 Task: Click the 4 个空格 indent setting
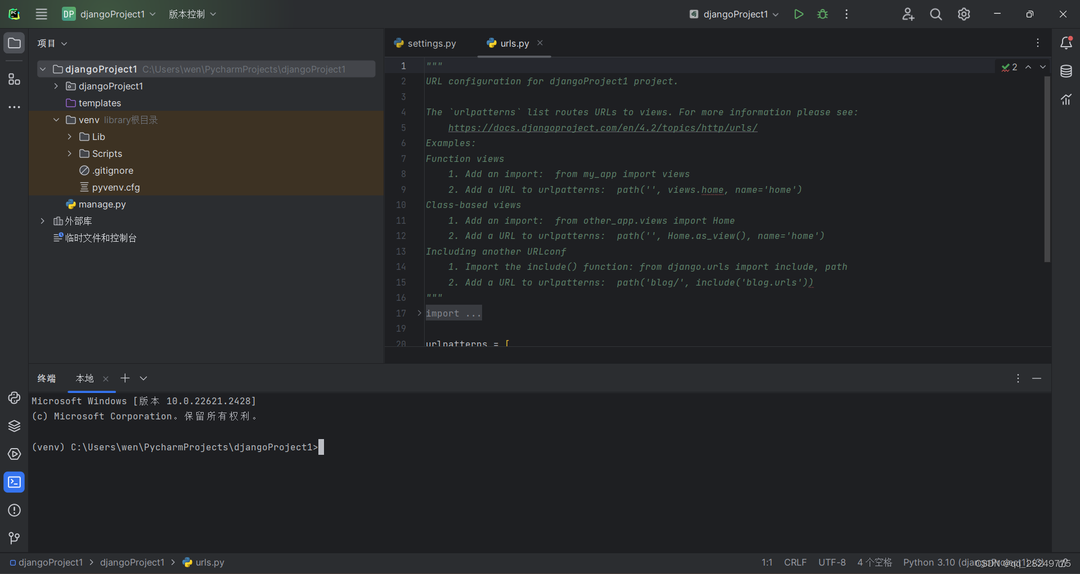(x=875, y=562)
